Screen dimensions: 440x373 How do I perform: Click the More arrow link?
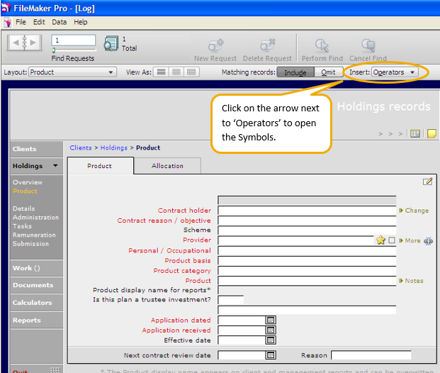pos(410,240)
